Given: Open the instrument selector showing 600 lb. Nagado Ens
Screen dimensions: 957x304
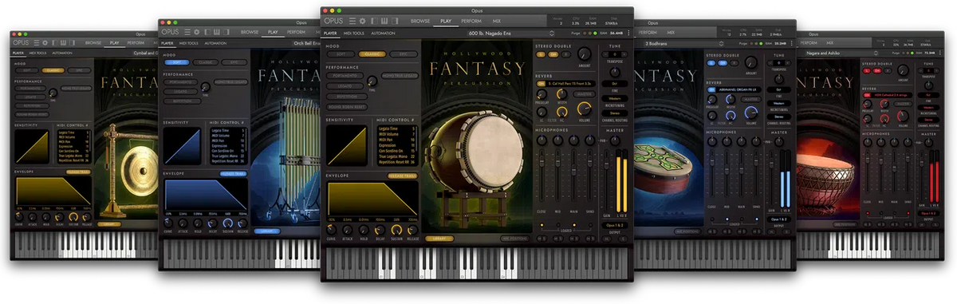Looking at the screenshot, I should click(511, 33).
